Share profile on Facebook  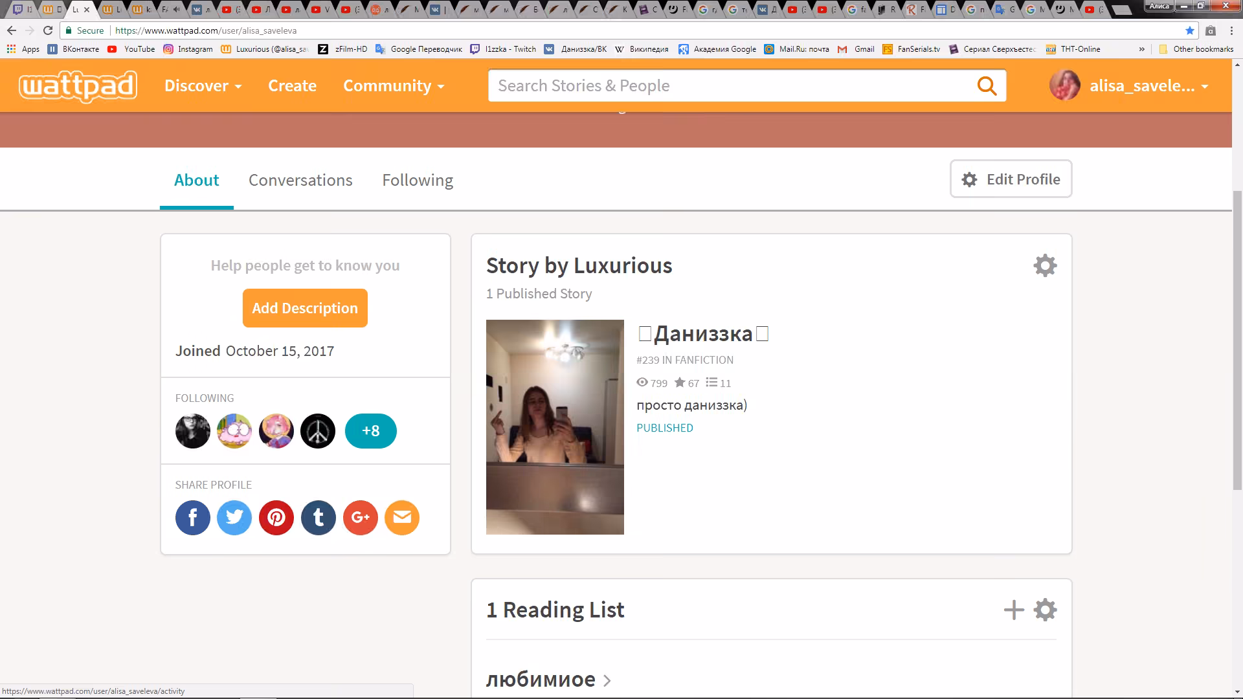[x=193, y=518]
